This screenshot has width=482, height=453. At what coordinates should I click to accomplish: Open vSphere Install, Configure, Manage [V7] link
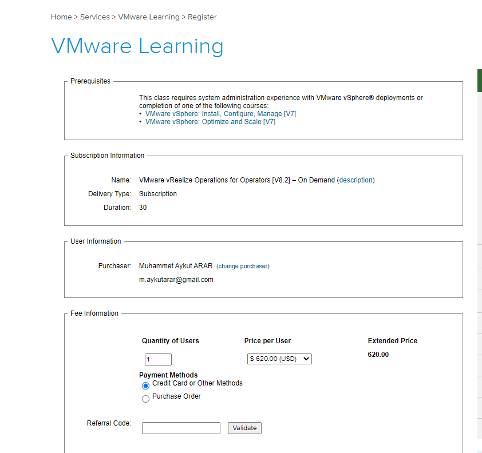[x=220, y=114]
